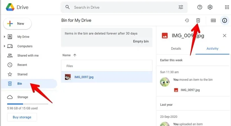Open search filter options icon
The width and height of the screenshot is (231, 126).
181,7
